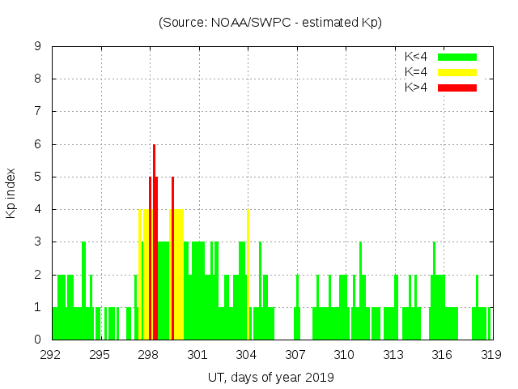The height and width of the screenshot is (389, 518).
Task: Click the green K<4 legend swatch
Action: click(457, 57)
